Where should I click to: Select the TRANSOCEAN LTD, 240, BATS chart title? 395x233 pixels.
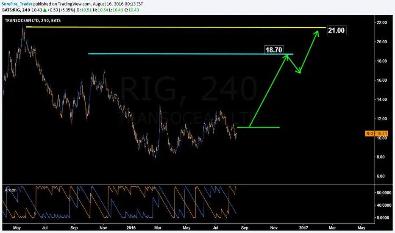(33, 20)
